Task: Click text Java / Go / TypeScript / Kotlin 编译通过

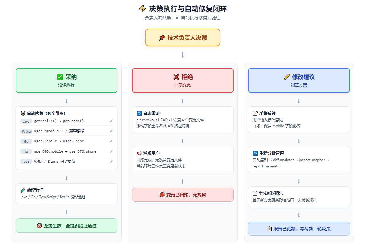Action: (x=53, y=197)
